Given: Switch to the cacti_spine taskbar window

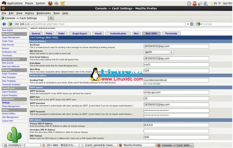Looking at the screenshot, I should tap(98, 145).
